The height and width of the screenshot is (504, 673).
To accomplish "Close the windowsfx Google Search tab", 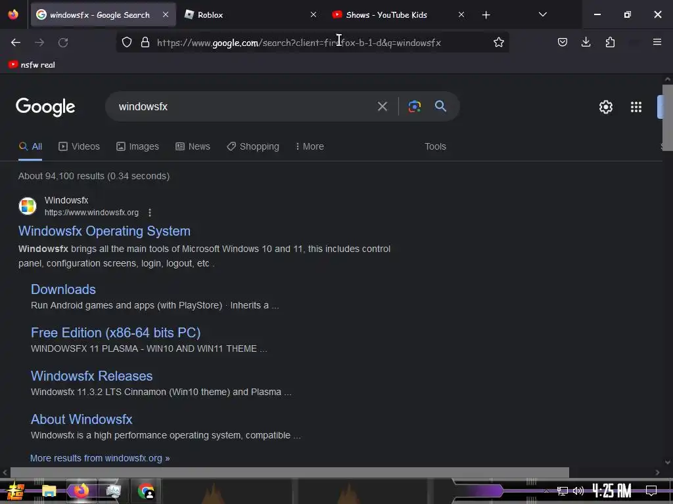I will coord(166,14).
